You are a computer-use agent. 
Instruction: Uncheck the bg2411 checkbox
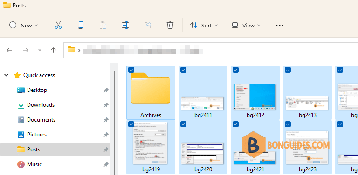pyautogui.click(x=183, y=70)
